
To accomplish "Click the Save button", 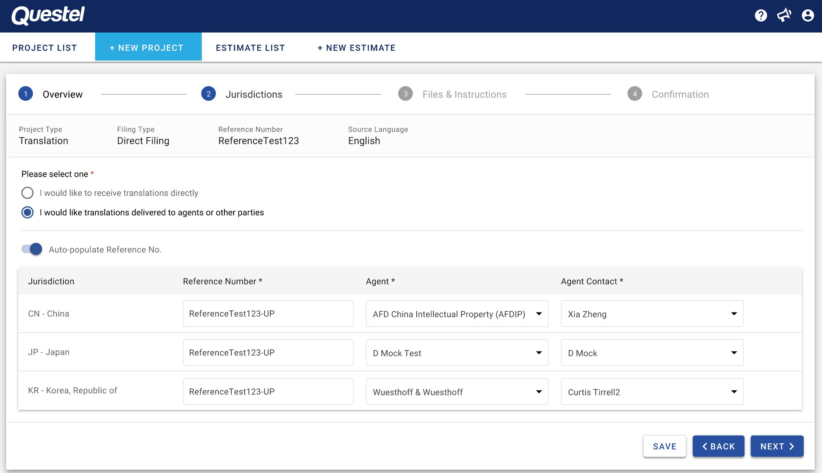I will (x=664, y=446).
